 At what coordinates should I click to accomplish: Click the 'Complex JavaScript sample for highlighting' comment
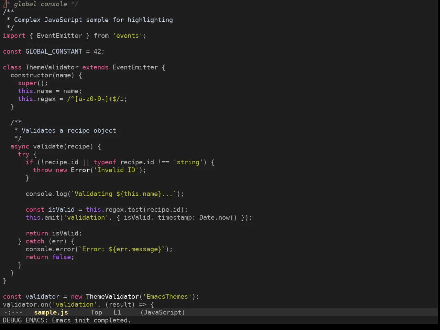[93, 20]
